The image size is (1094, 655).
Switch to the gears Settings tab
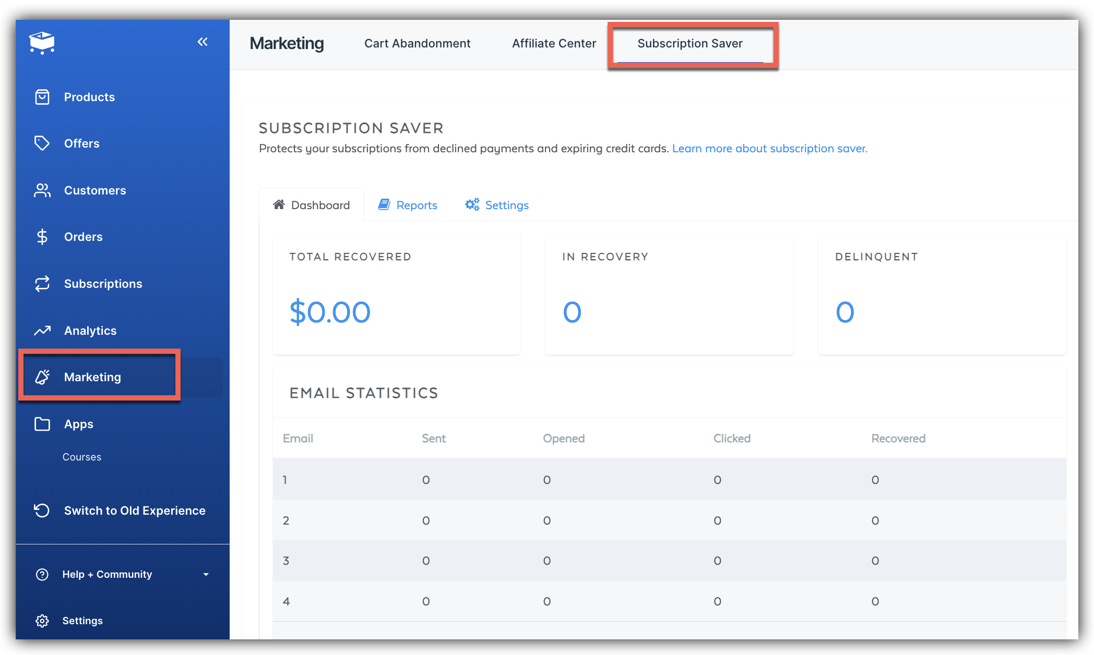click(x=497, y=205)
